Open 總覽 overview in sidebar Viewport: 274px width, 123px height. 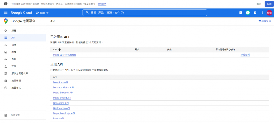(x=23, y=31)
